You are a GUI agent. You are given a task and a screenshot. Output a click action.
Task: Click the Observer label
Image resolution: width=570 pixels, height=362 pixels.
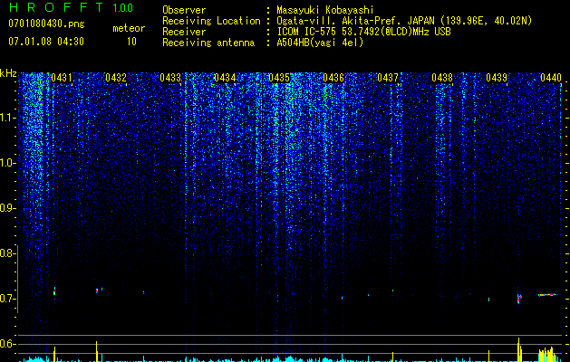coord(184,10)
